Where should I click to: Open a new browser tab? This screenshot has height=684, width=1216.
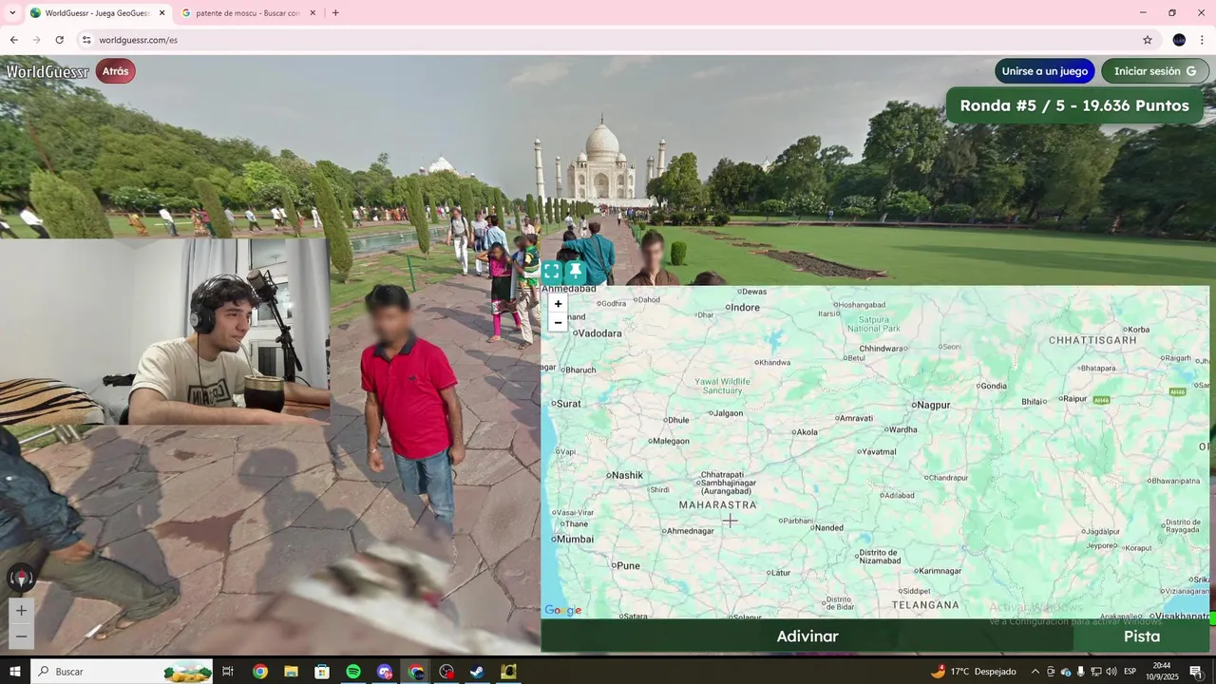point(335,13)
